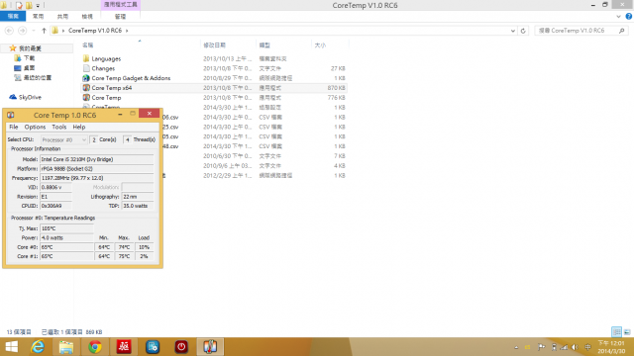Refresh the CoreTemp V1.0 RC6 folder

(523, 31)
